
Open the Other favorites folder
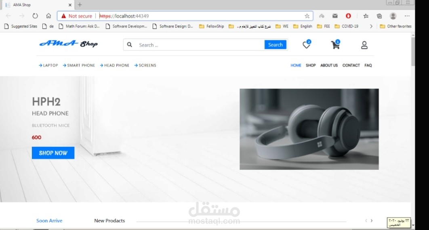point(395,26)
